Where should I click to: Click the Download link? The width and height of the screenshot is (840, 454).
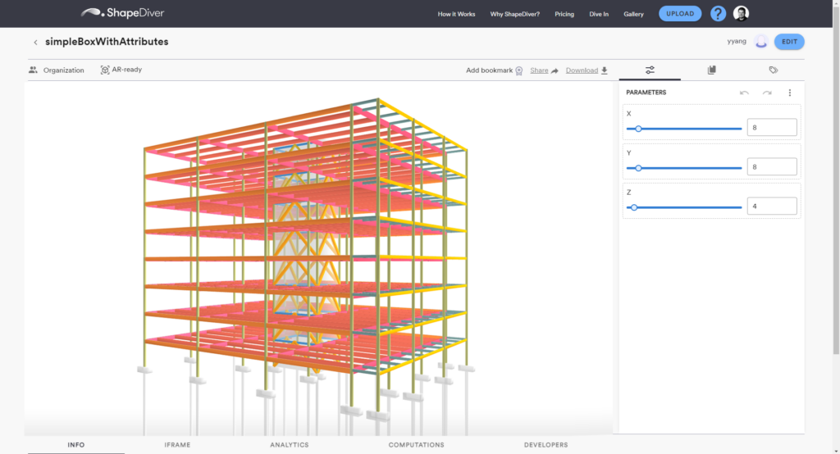click(x=582, y=70)
